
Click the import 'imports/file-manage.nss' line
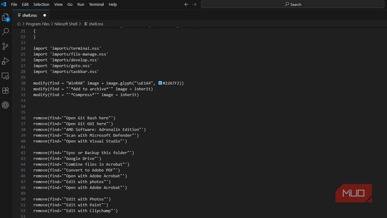(70, 54)
